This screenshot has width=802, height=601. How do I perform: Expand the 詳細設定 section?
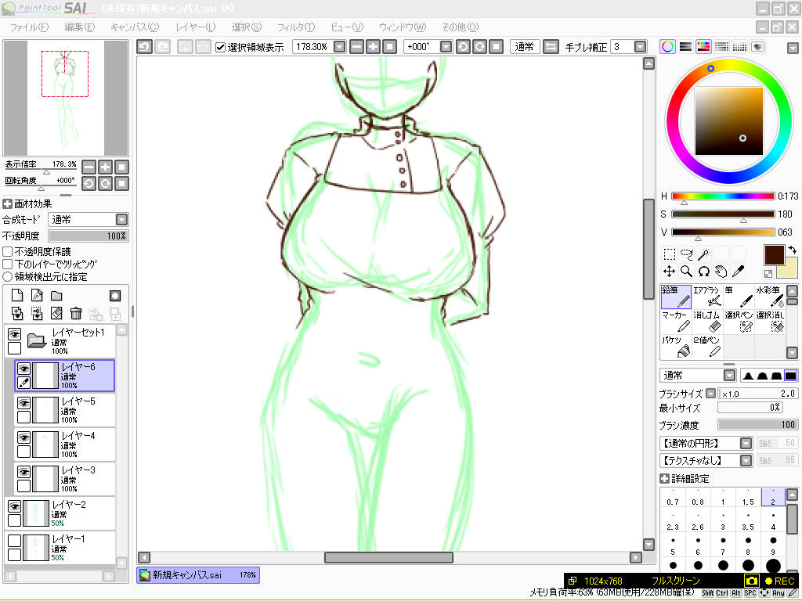click(664, 479)
